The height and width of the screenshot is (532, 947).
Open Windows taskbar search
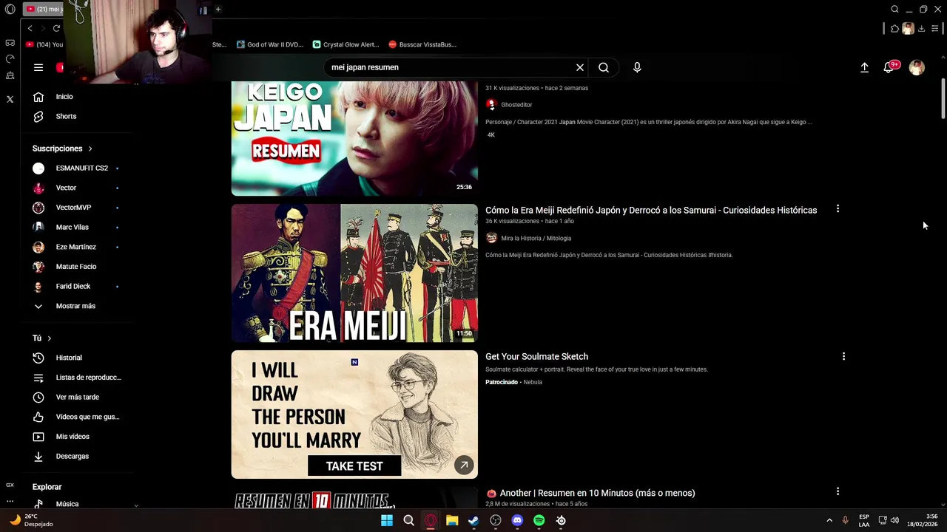[x=408, y=520]
